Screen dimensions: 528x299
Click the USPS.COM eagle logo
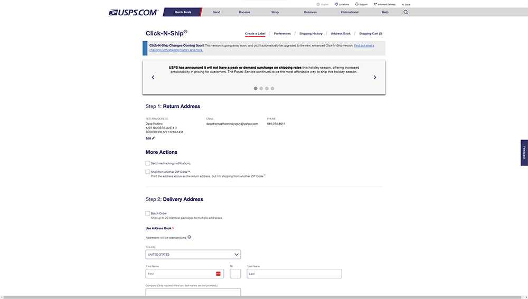[133, 13]
